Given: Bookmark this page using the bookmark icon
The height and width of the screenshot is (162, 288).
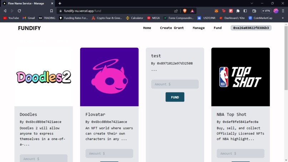Looking at the screenshot, I should tap(51, 11).
